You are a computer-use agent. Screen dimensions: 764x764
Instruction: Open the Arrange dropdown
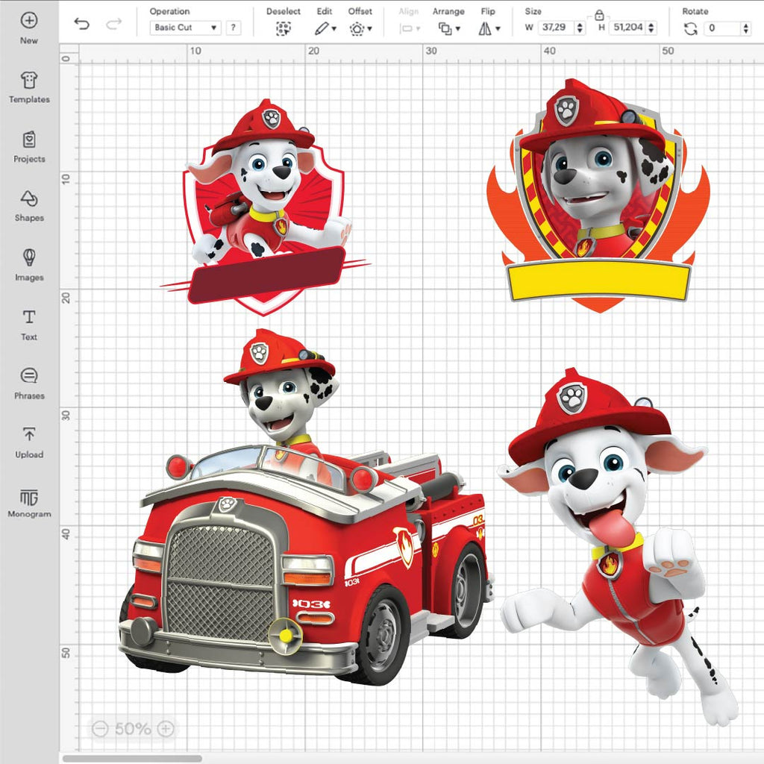tap(448, 28)
